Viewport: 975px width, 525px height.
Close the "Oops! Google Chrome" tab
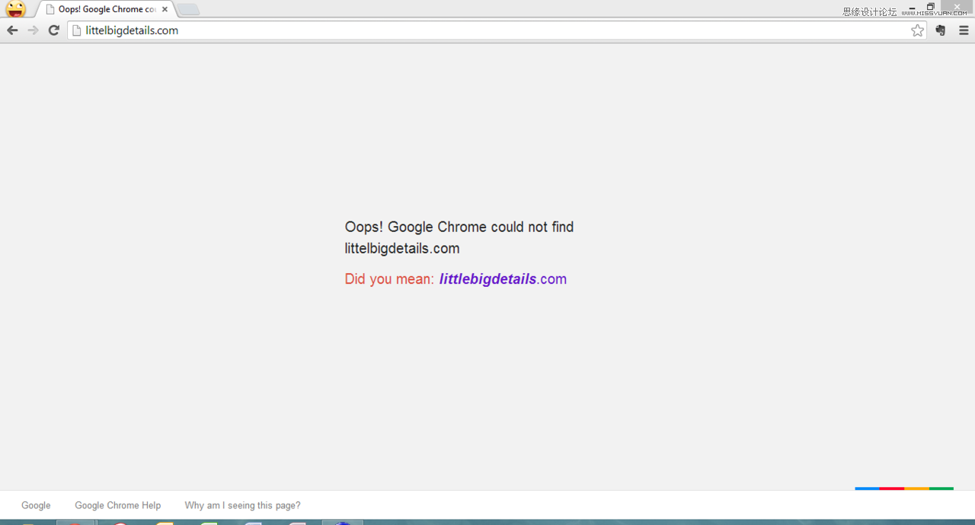pyautogui.click(x=165, y=9)
